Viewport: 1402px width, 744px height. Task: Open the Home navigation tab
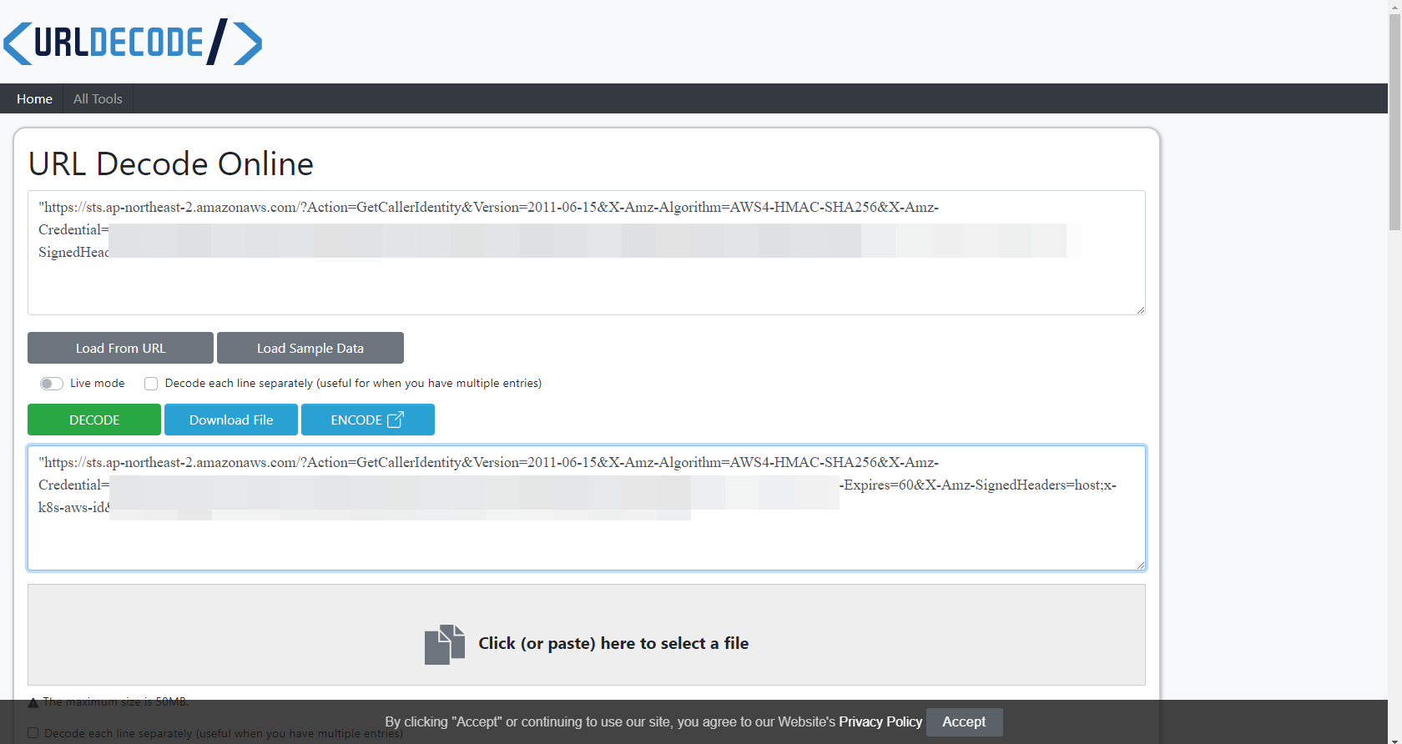coord(34,98)
